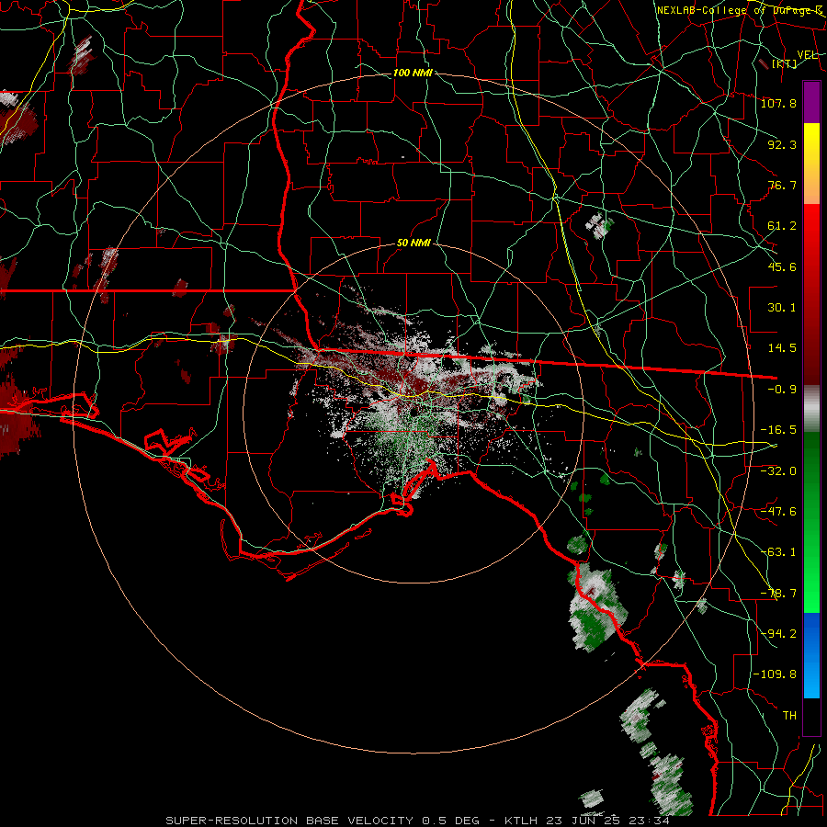The image size is (827, 827).
Task: Click the -32.0 velocity scale label
Action: click(x=778, y=470)
